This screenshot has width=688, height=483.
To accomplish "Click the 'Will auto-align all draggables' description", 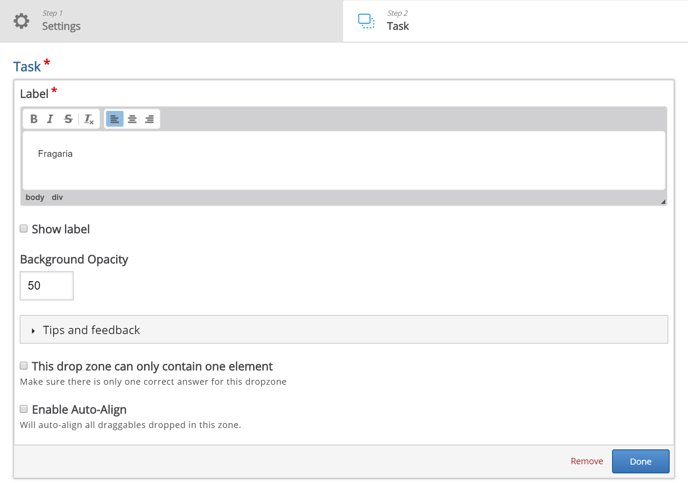I will pyautogui.click(x=131, y=425).
